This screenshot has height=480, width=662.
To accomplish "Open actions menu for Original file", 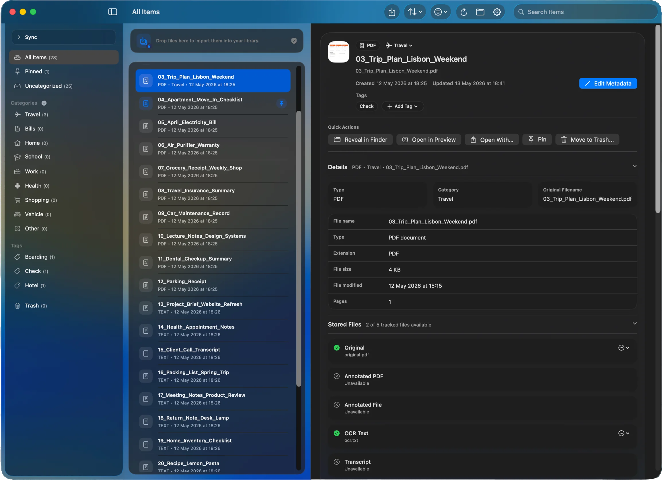I will [x=624, y=348].
